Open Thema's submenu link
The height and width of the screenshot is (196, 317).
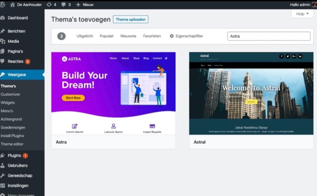[8, 86]
